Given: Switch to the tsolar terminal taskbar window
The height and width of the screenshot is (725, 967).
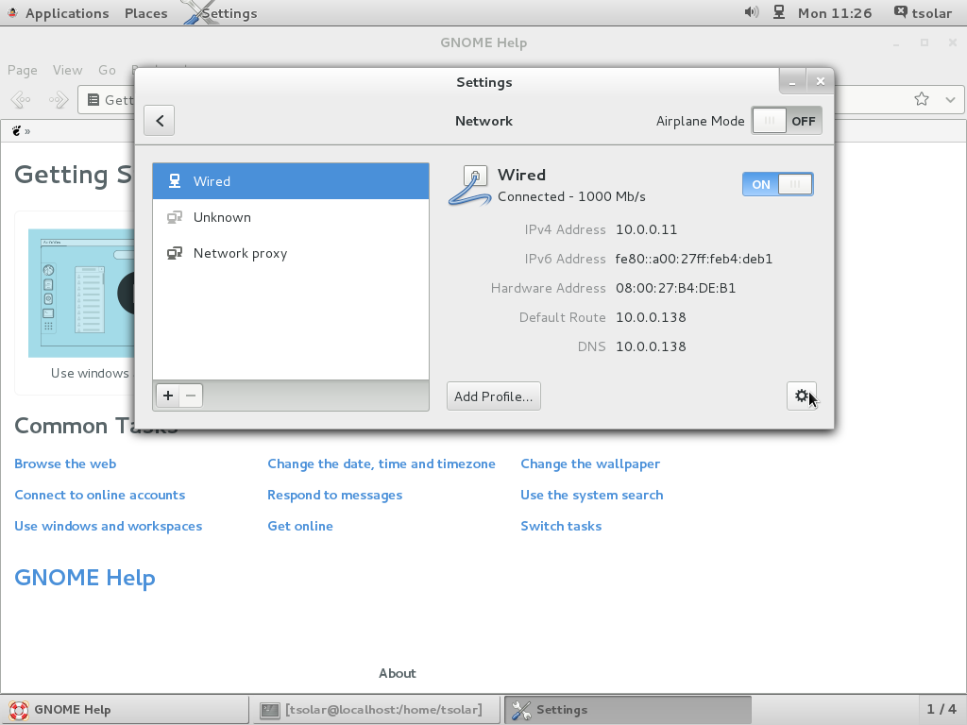Looking at the screenshot, I should click(x=376, y=710).
